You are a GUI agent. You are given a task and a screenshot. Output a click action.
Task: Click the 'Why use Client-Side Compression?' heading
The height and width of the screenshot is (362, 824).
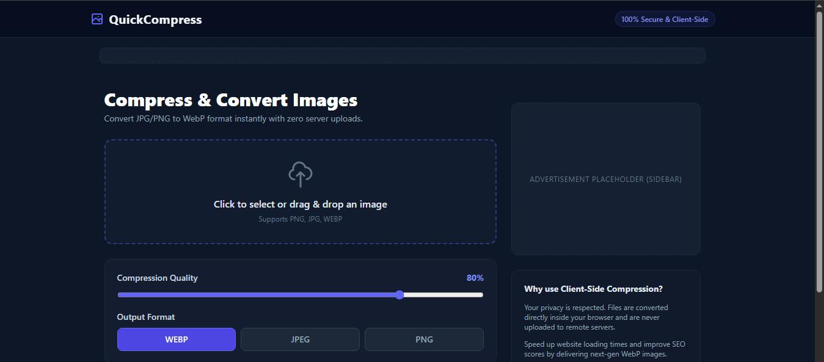click(593, 289)
